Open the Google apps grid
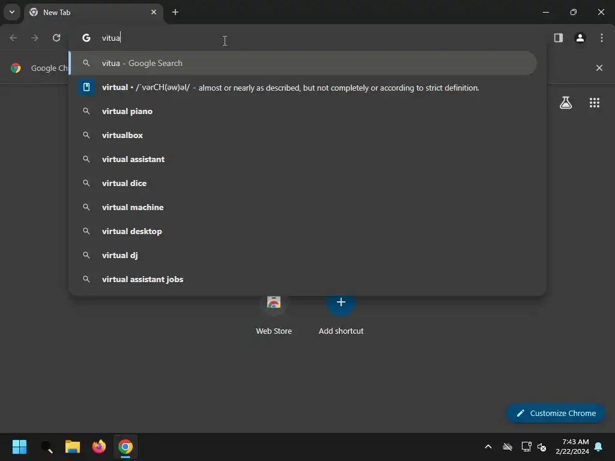615x461 pixels. 595,103
